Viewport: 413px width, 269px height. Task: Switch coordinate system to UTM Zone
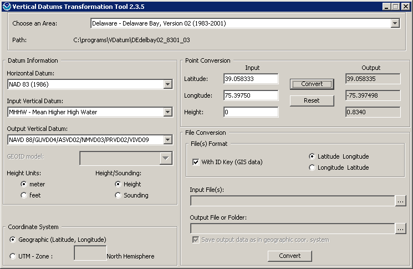coord(13,256)
